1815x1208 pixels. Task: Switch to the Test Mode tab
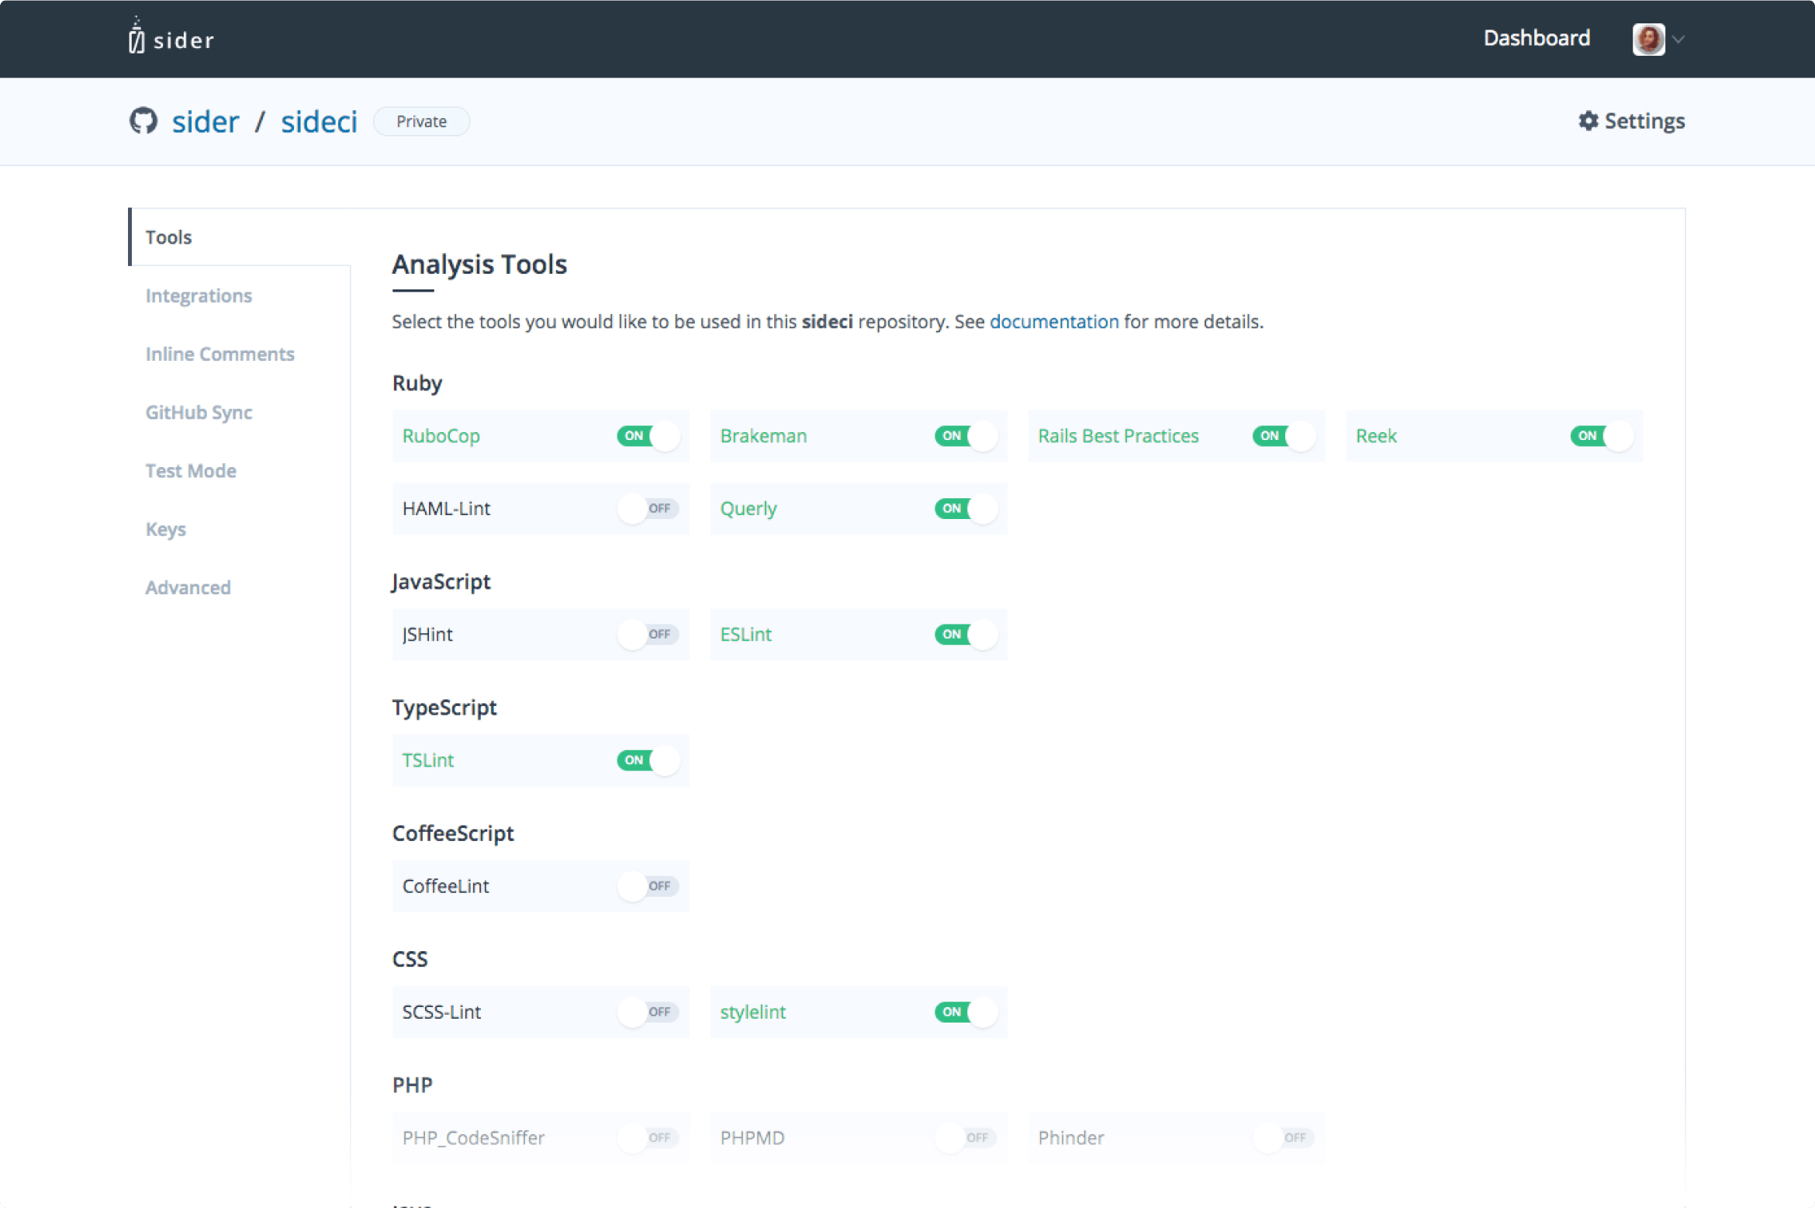point(191,470)
